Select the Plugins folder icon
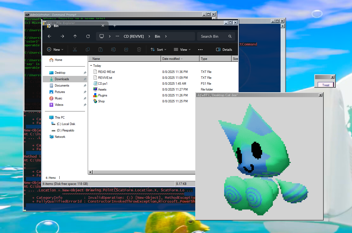352x233 pixels. [x=95, y=95]
